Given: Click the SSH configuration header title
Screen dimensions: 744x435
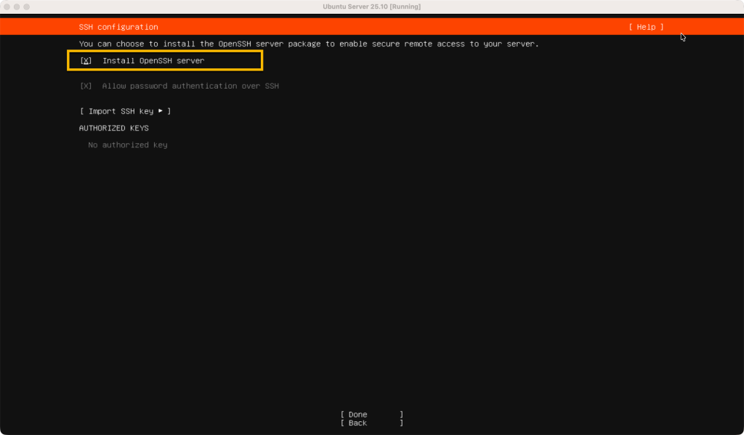Looking at the screenshot, I should 118,27.
